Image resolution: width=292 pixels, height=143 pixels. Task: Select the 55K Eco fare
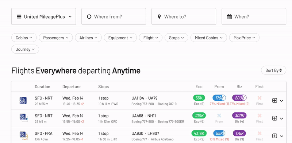click(199, 98)
